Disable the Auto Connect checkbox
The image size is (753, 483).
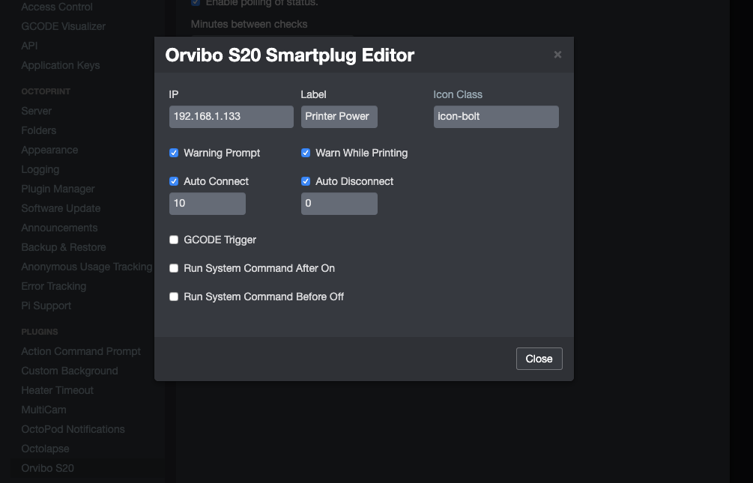pos(174,181)
